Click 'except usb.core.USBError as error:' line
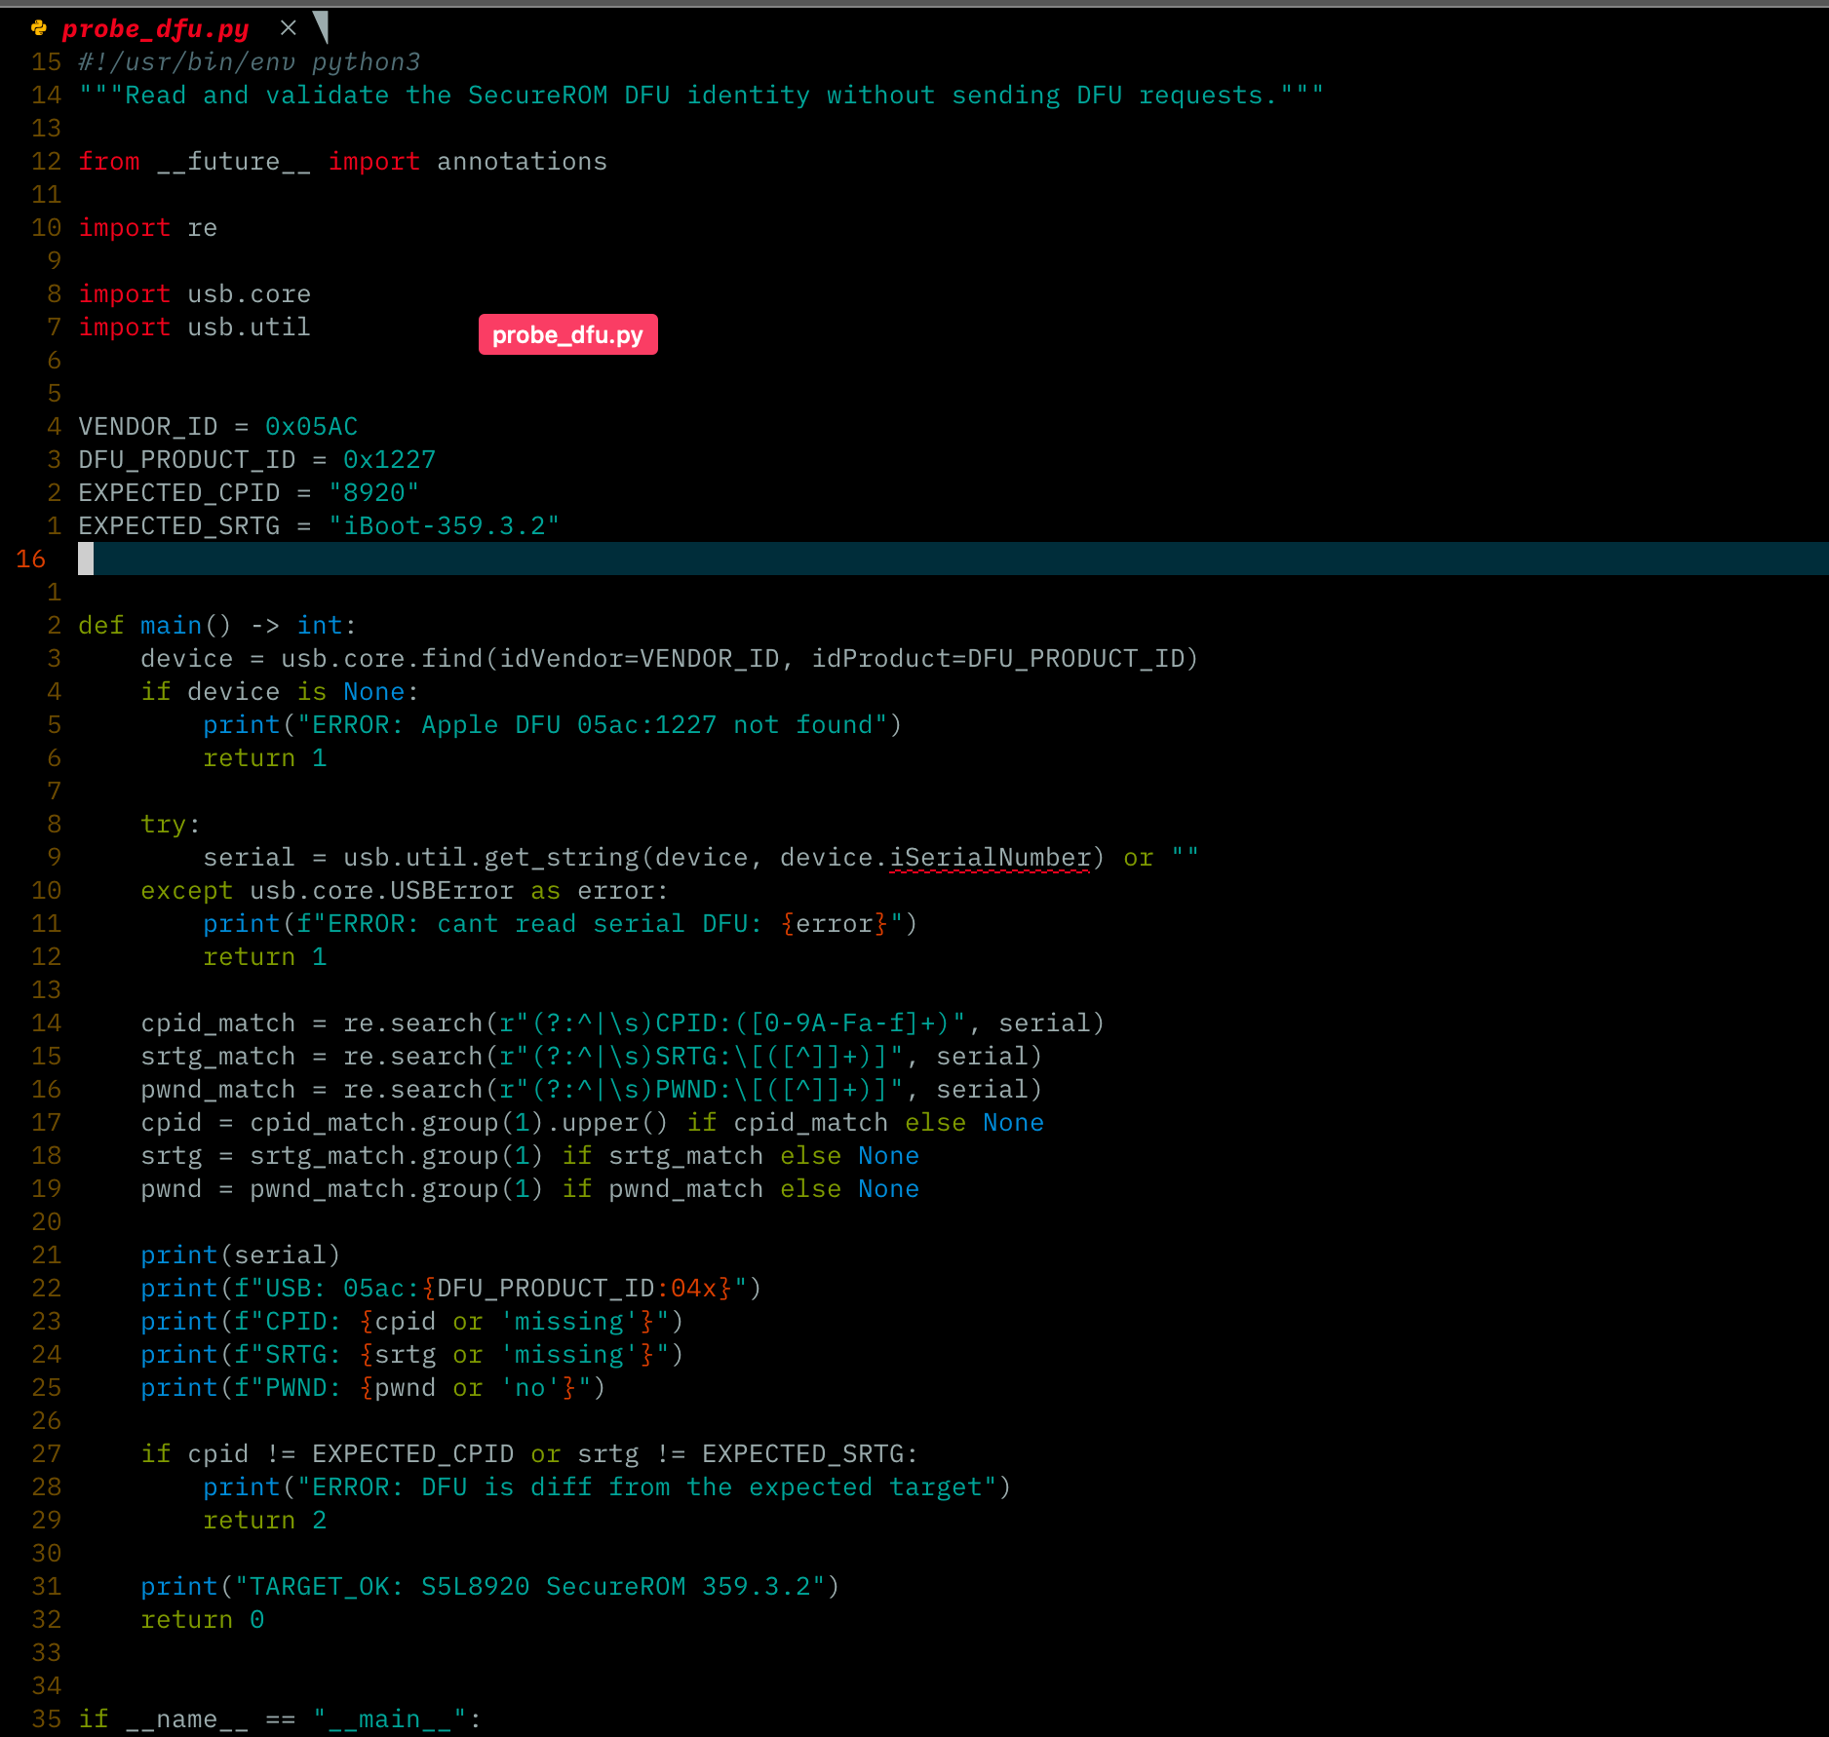This screenshot has width=1829, height=1737. 405,891
